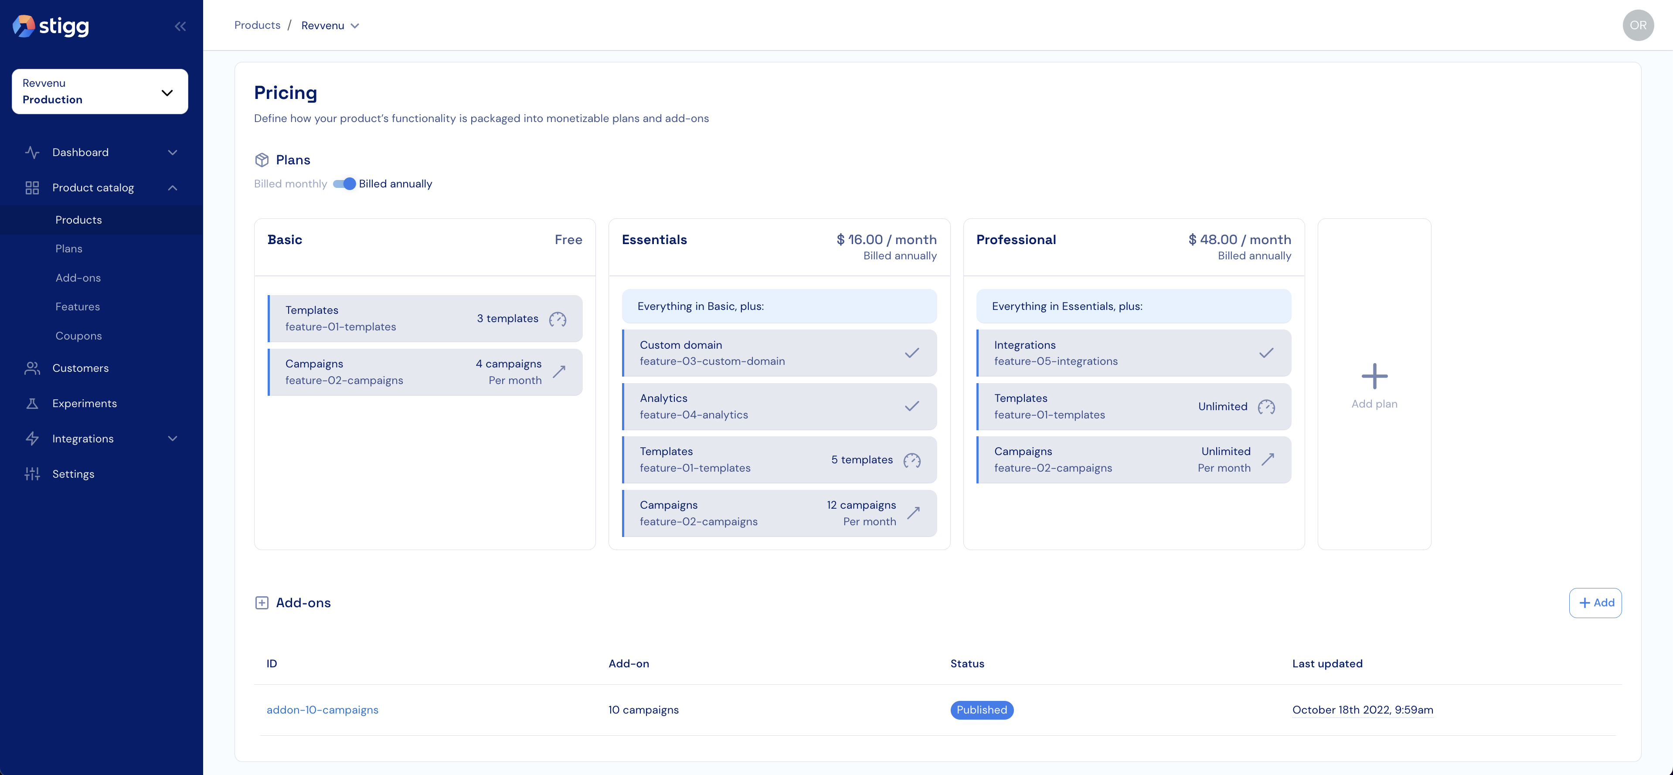Click the Dashboard activity icon
Image resolution: width=1673 pixels, height=775 pixels.
[x=32, y=153]
